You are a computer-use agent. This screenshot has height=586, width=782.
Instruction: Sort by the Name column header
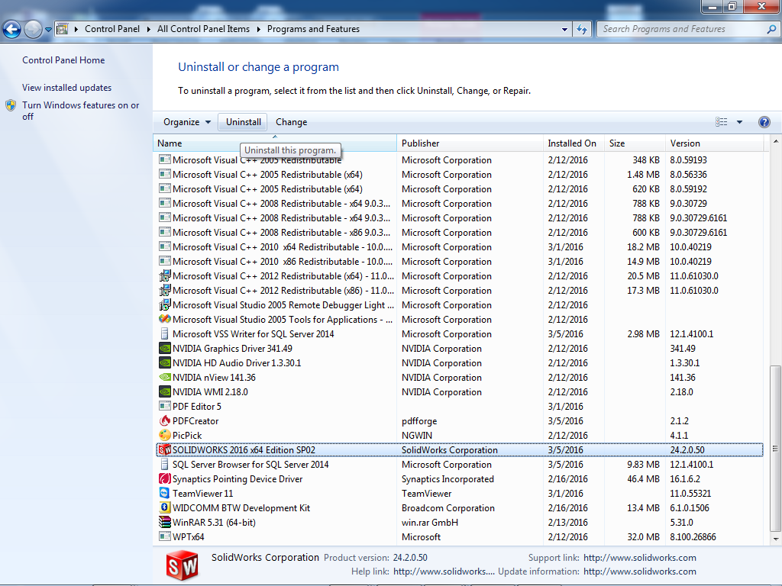click(x=275, y=143)
